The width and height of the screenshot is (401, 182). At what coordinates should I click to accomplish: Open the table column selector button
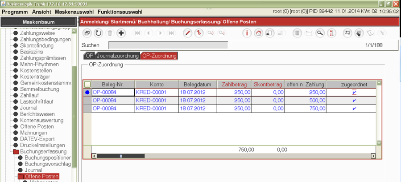click(87, 85)
